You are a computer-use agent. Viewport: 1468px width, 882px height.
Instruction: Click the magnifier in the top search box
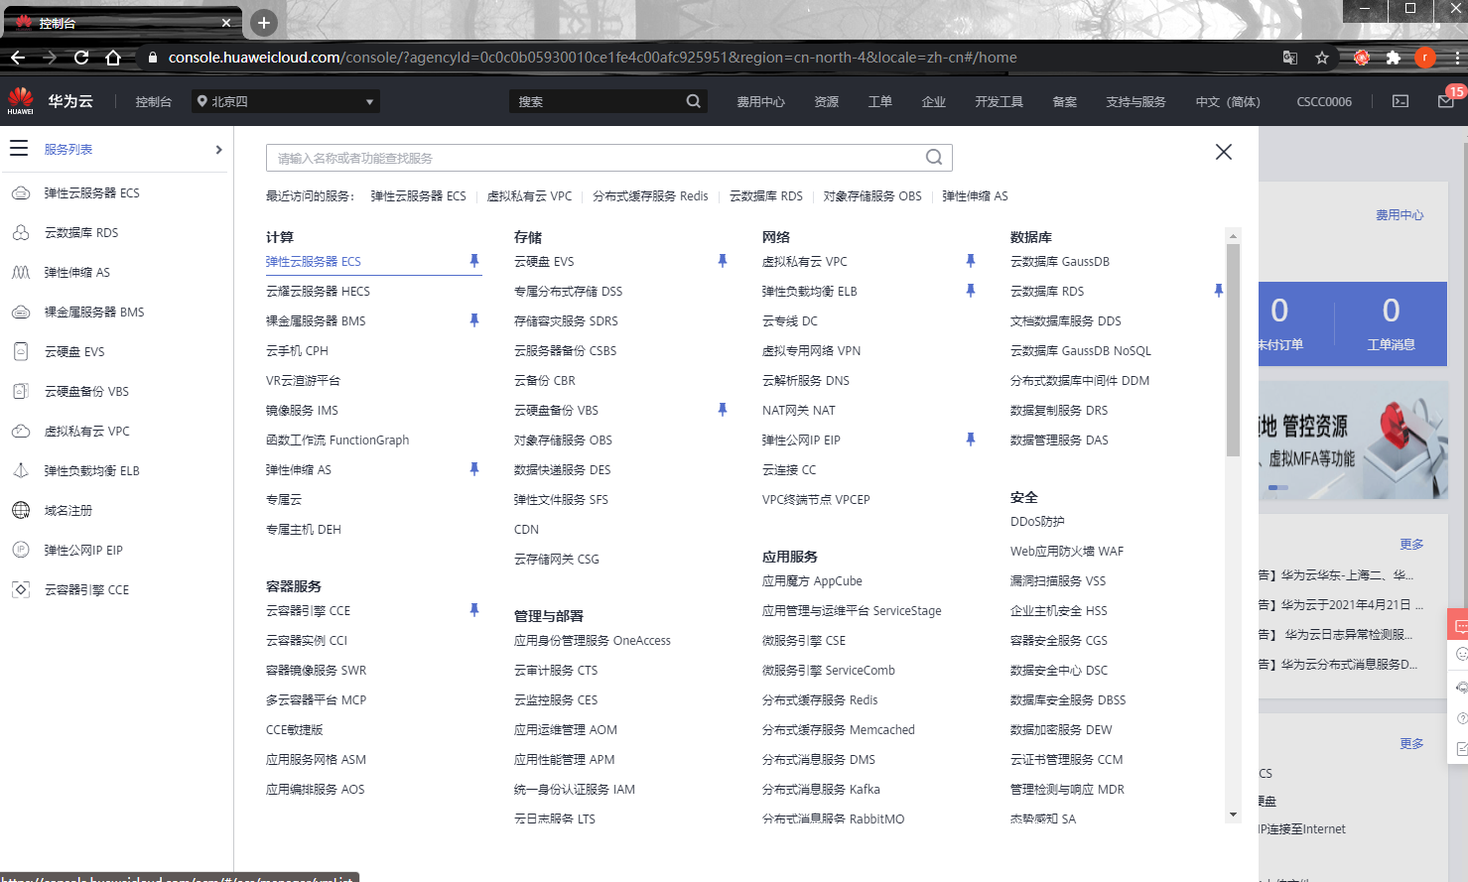694,101
